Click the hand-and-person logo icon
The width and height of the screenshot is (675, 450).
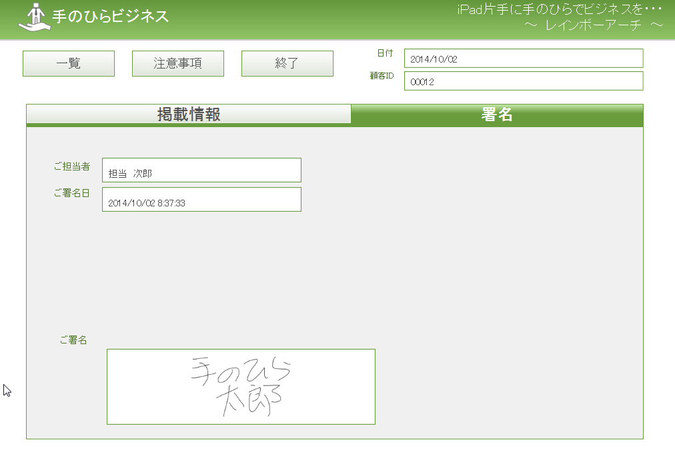(33, 17)
